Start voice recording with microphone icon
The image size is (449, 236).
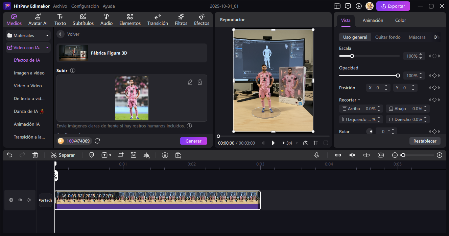tap(317, 155)
